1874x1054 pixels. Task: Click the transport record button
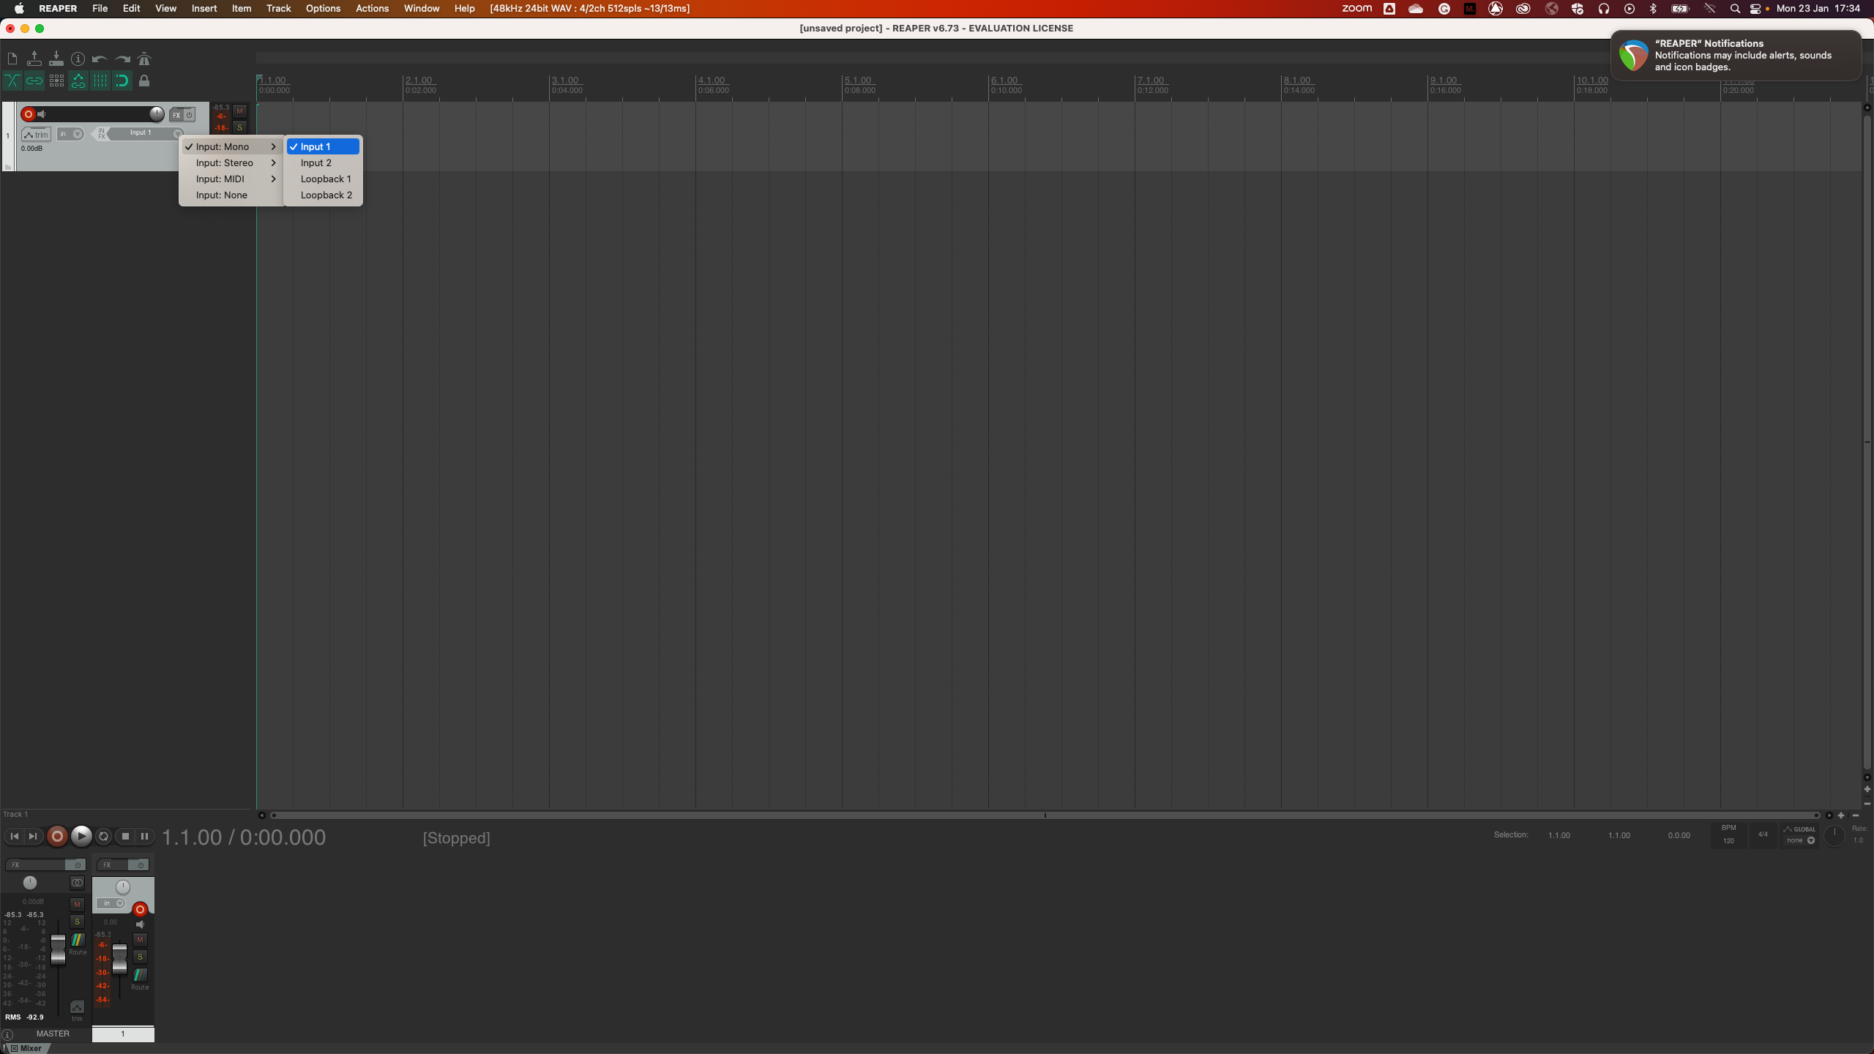pyautogui.click(x=57, y=836)
